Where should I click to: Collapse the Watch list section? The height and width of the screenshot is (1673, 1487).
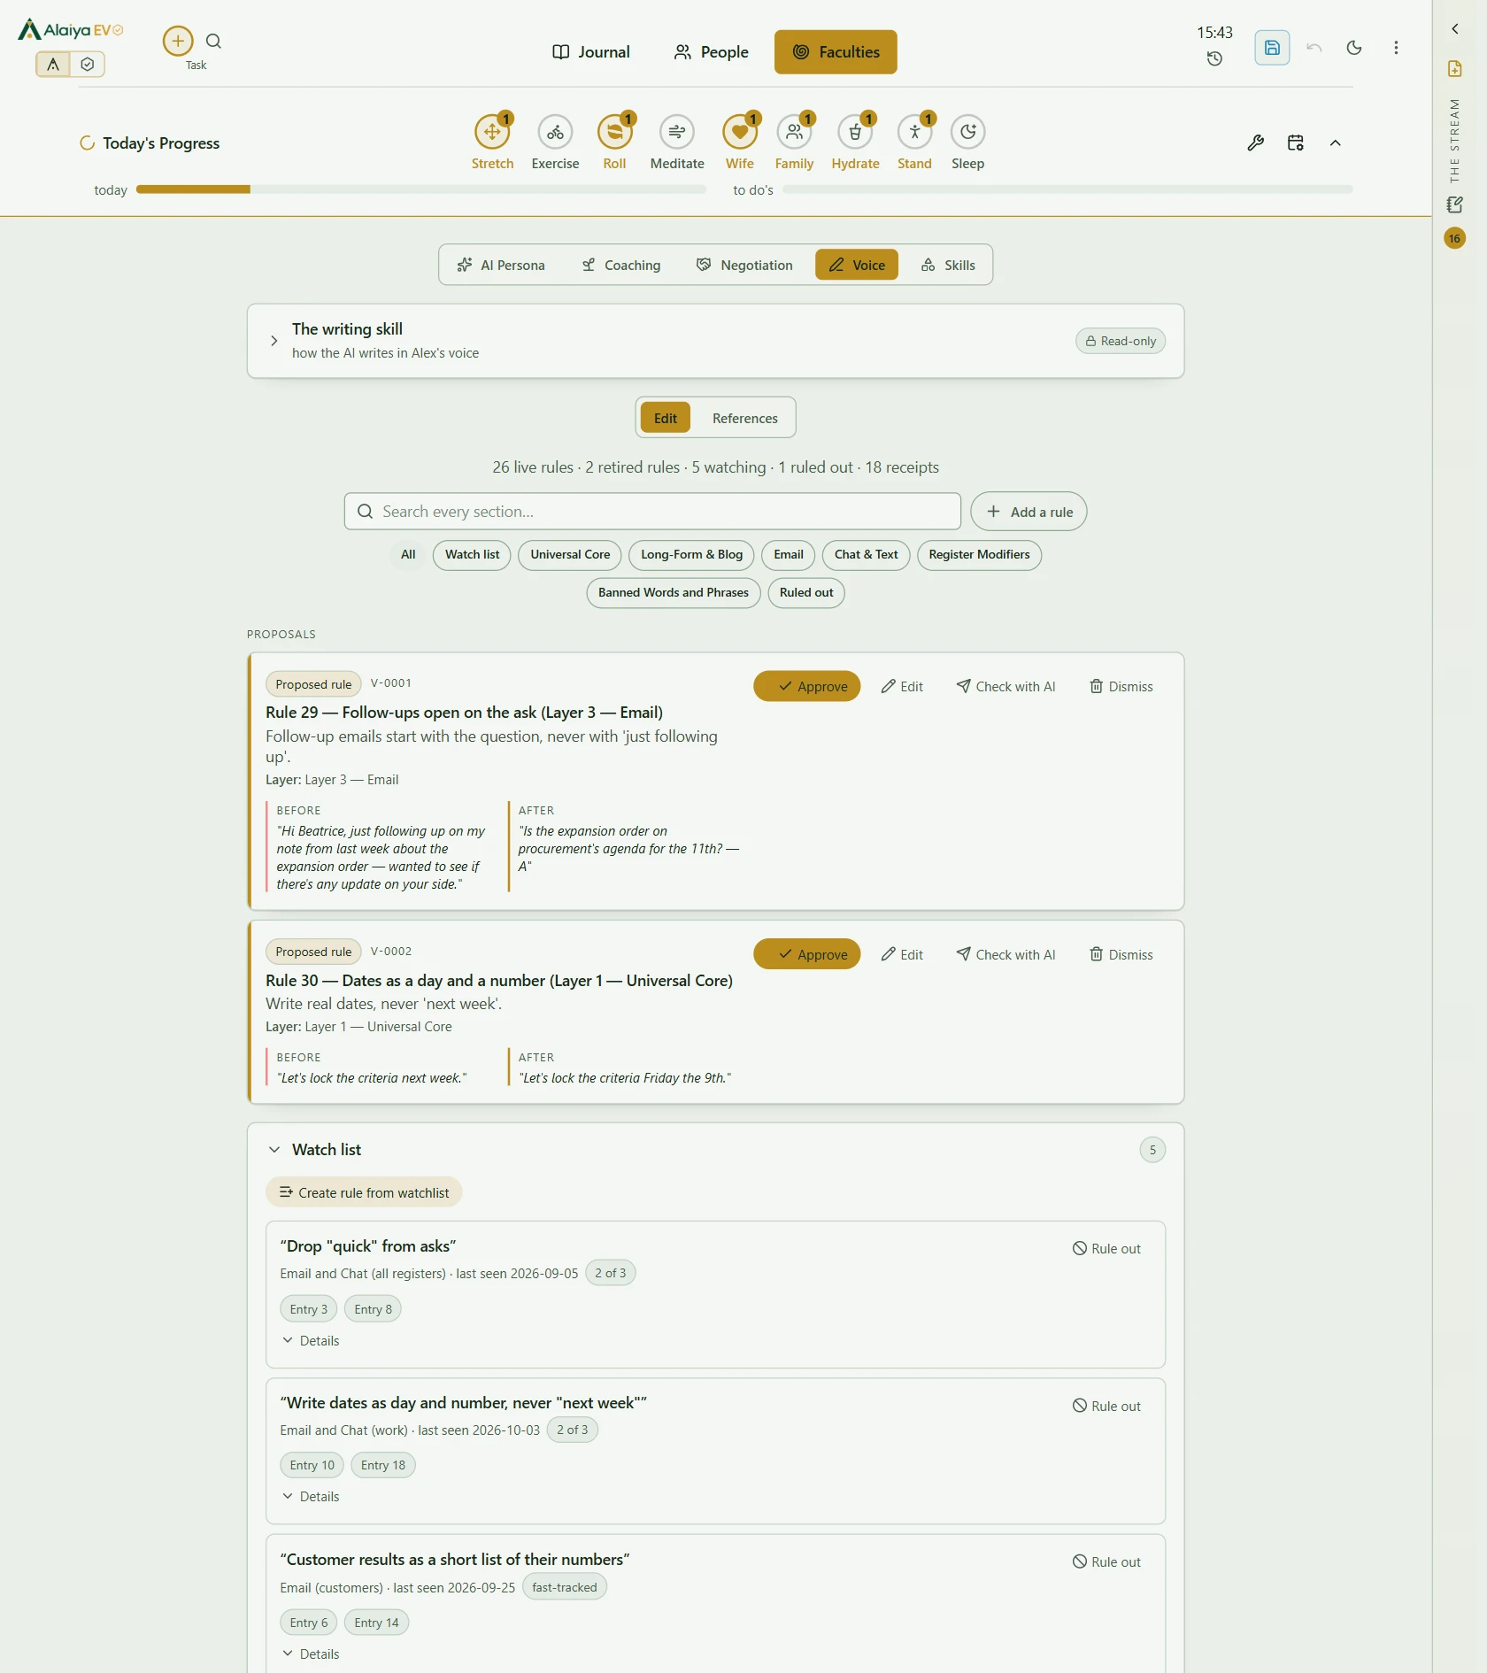point(274,1150)
